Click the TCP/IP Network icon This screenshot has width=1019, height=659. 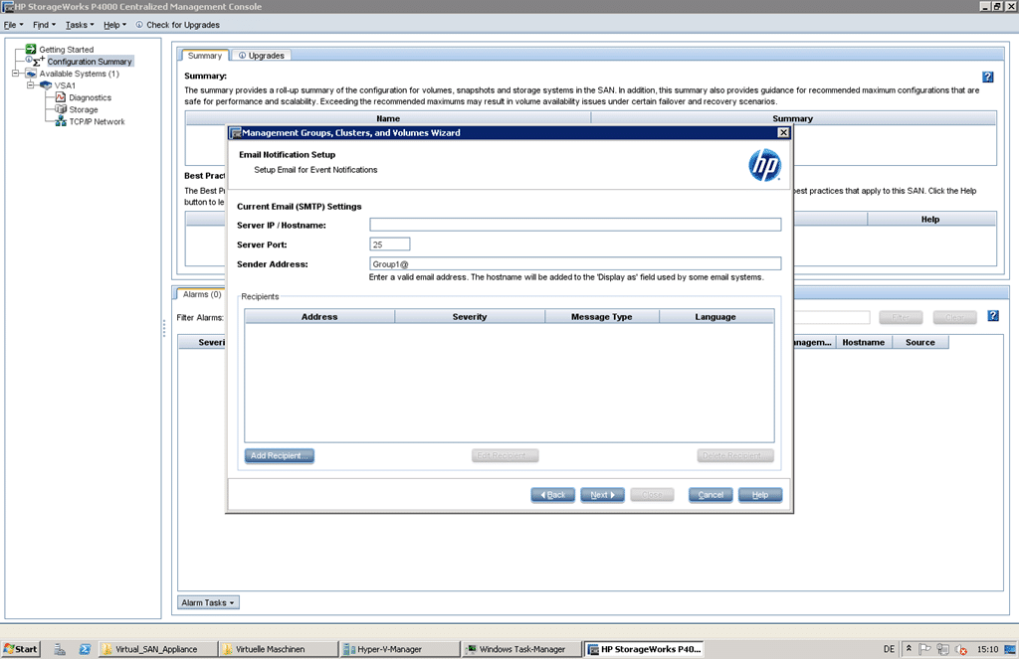[x=61, y=121]
